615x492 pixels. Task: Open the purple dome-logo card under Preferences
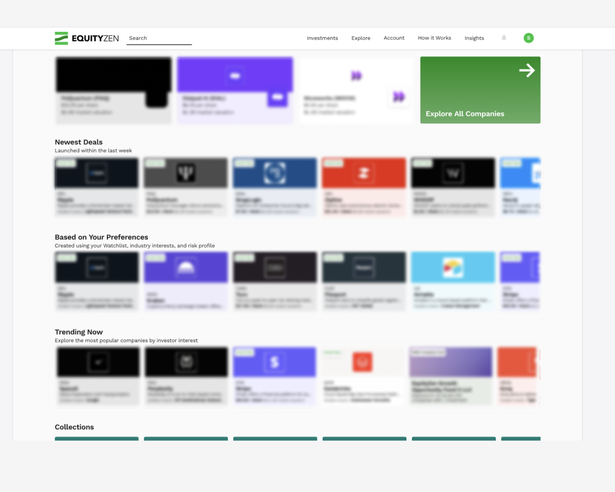pyautogui.click(x=186, y=281)
